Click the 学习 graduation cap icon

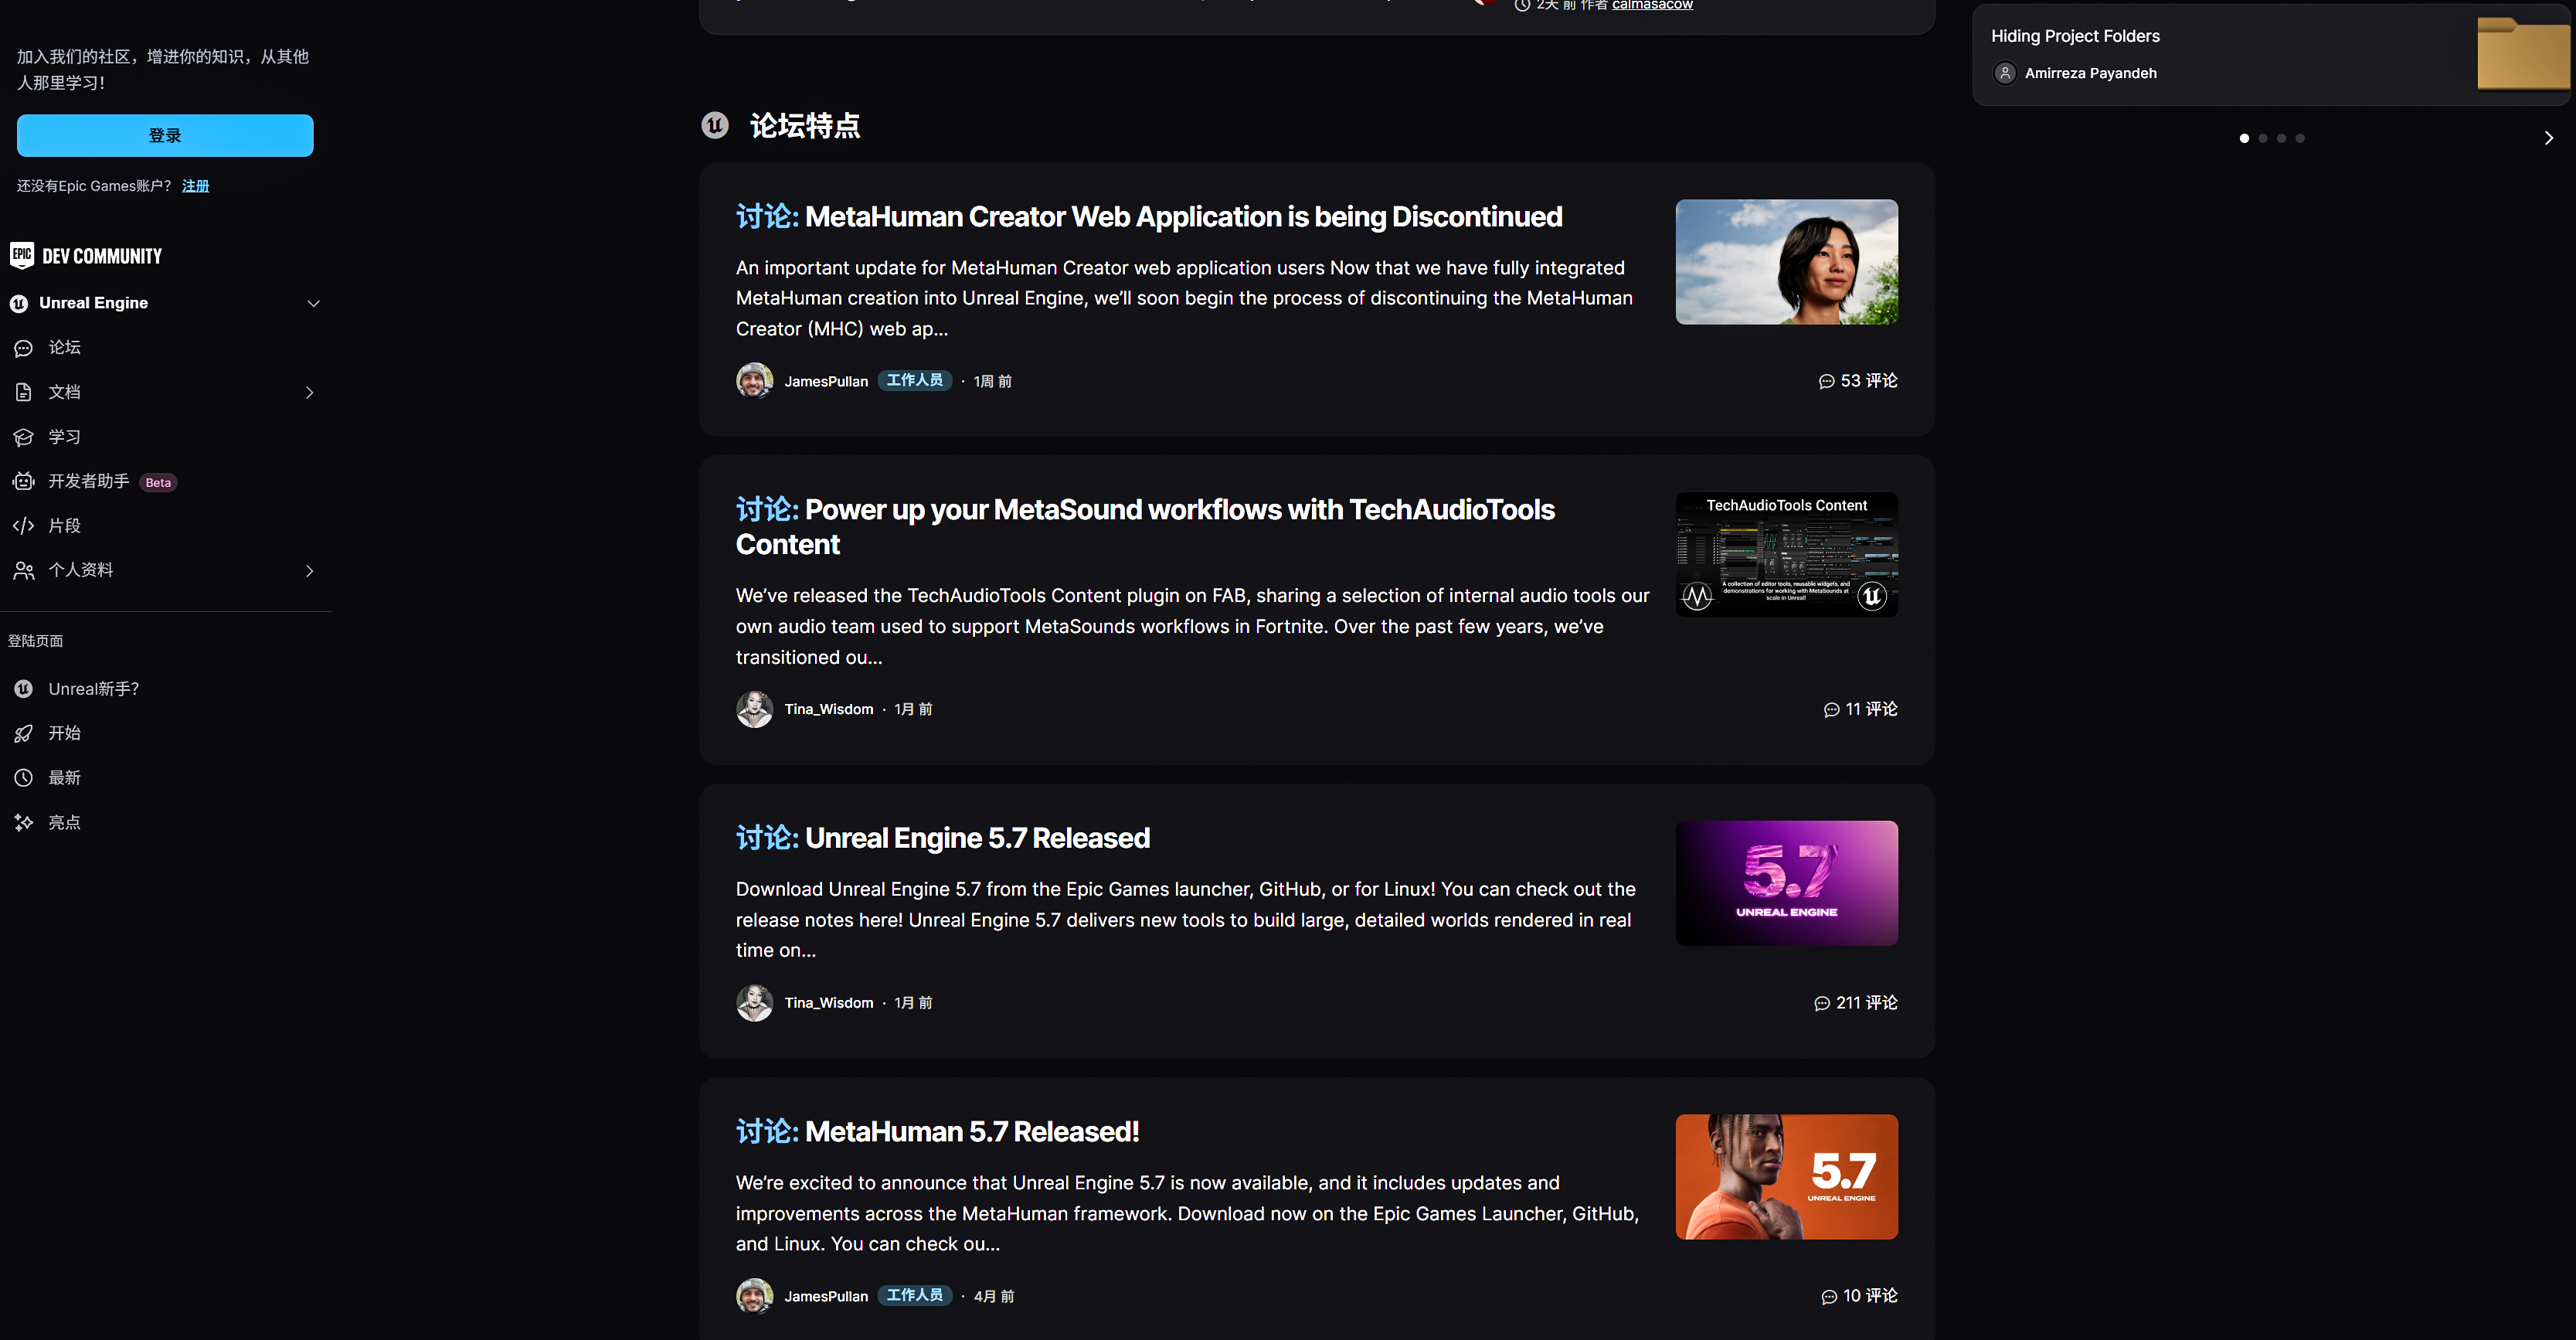click(x=23, y=437)
